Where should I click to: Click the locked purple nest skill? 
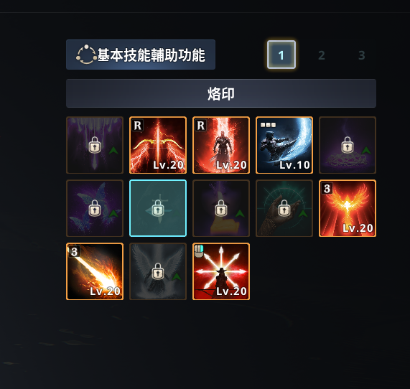point(348,145)
